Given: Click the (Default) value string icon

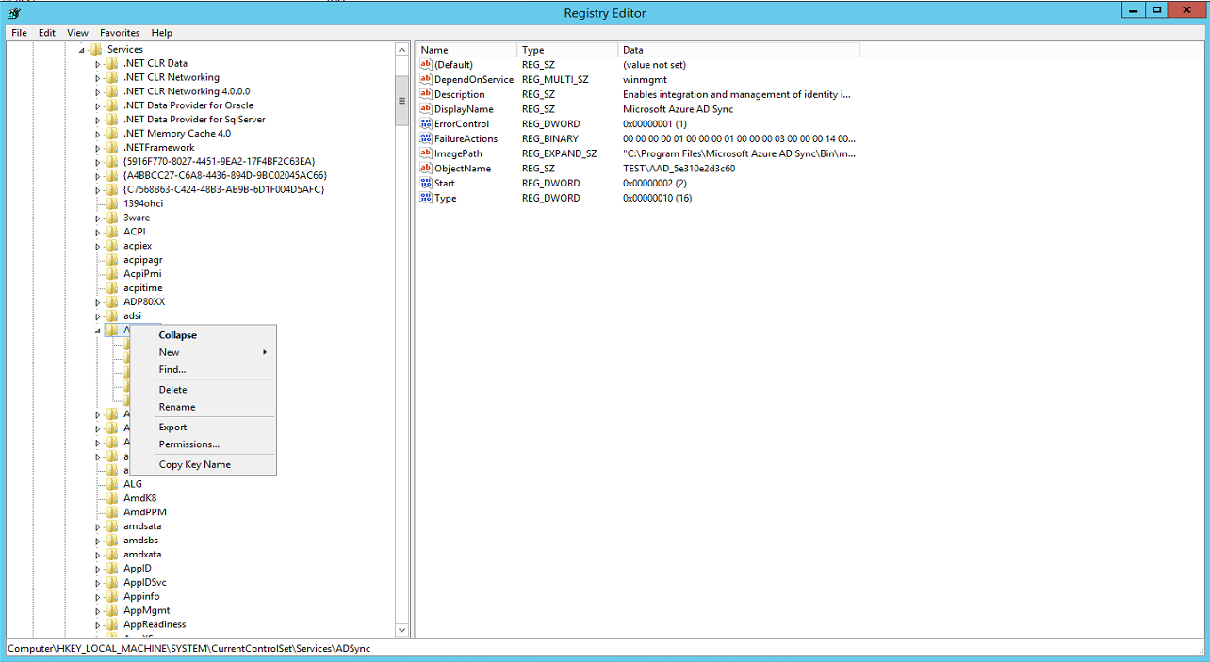Looking at the screenshot, I should pyautogui.click(x=426, y=65).
